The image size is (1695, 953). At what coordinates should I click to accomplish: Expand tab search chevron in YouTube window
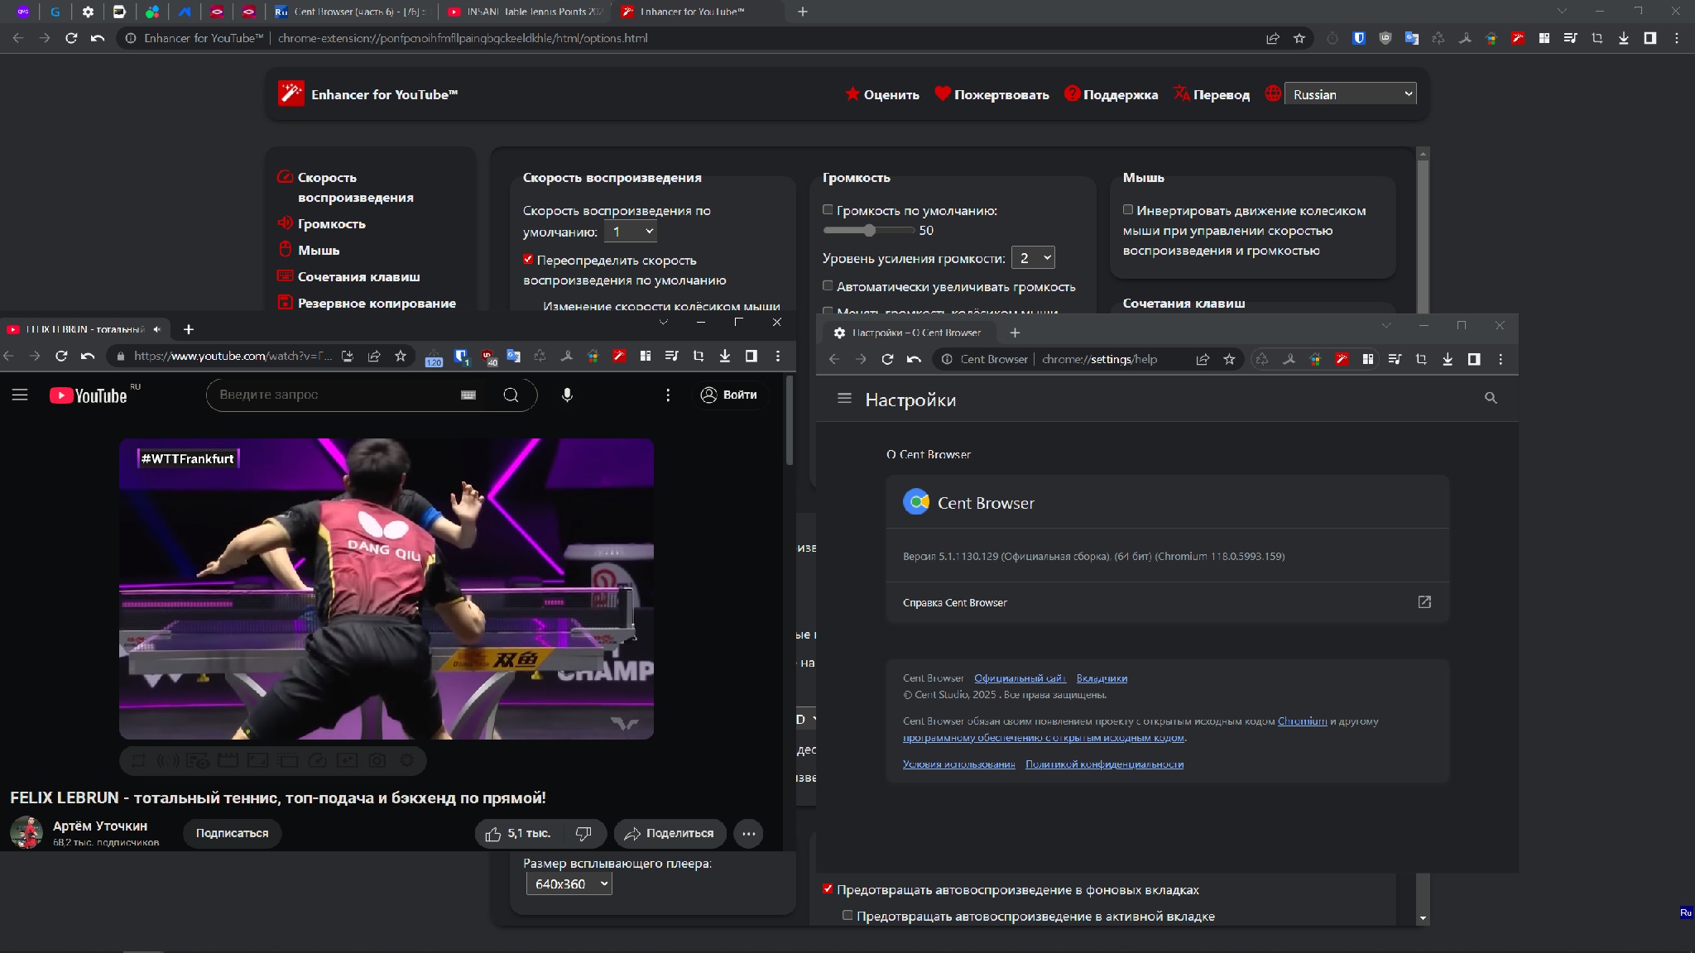pyautogui.click(x=663, y=323)
